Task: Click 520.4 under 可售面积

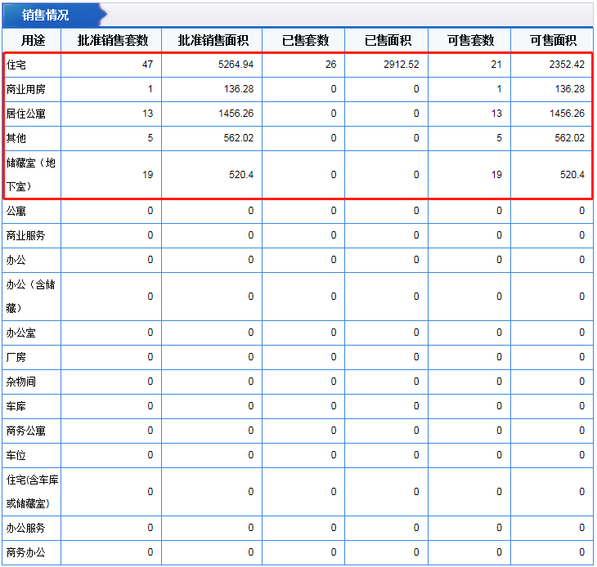Action: point(572,175)
